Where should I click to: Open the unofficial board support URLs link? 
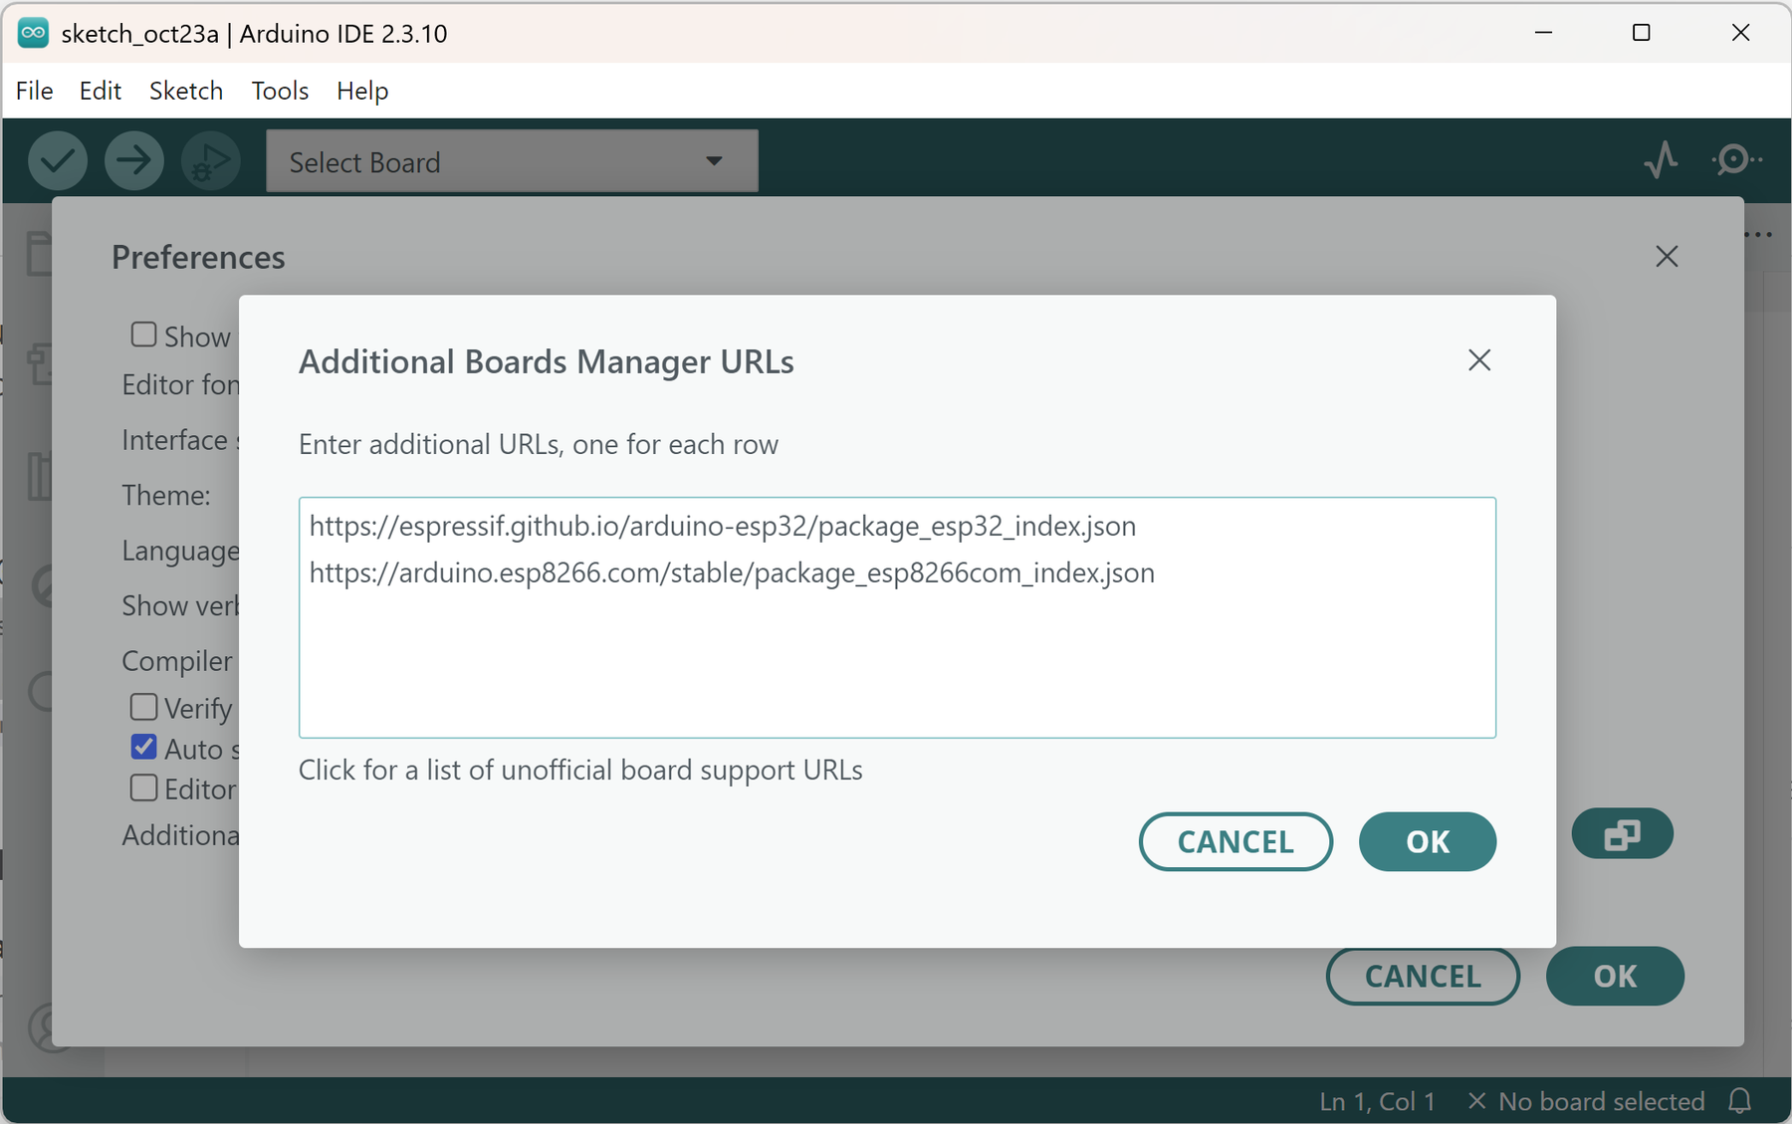pos(580,771)
